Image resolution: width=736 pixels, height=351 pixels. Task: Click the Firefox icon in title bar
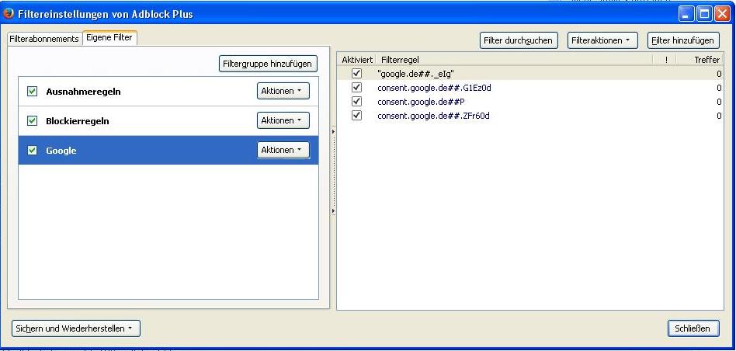pos(9,13)
